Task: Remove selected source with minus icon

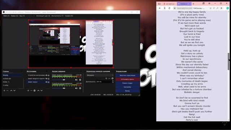Action: (31, 91)
